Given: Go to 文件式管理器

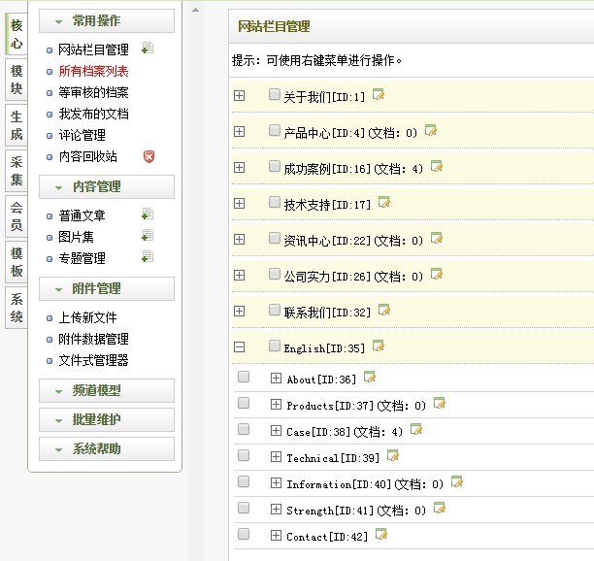Looking at the screenshot, I should (93, 360).
